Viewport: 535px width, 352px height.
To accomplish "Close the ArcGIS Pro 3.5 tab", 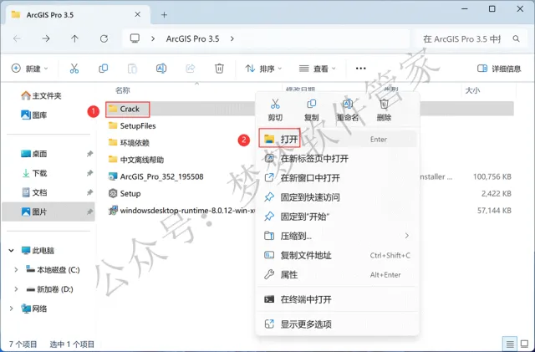I will (x=137, y=14).
